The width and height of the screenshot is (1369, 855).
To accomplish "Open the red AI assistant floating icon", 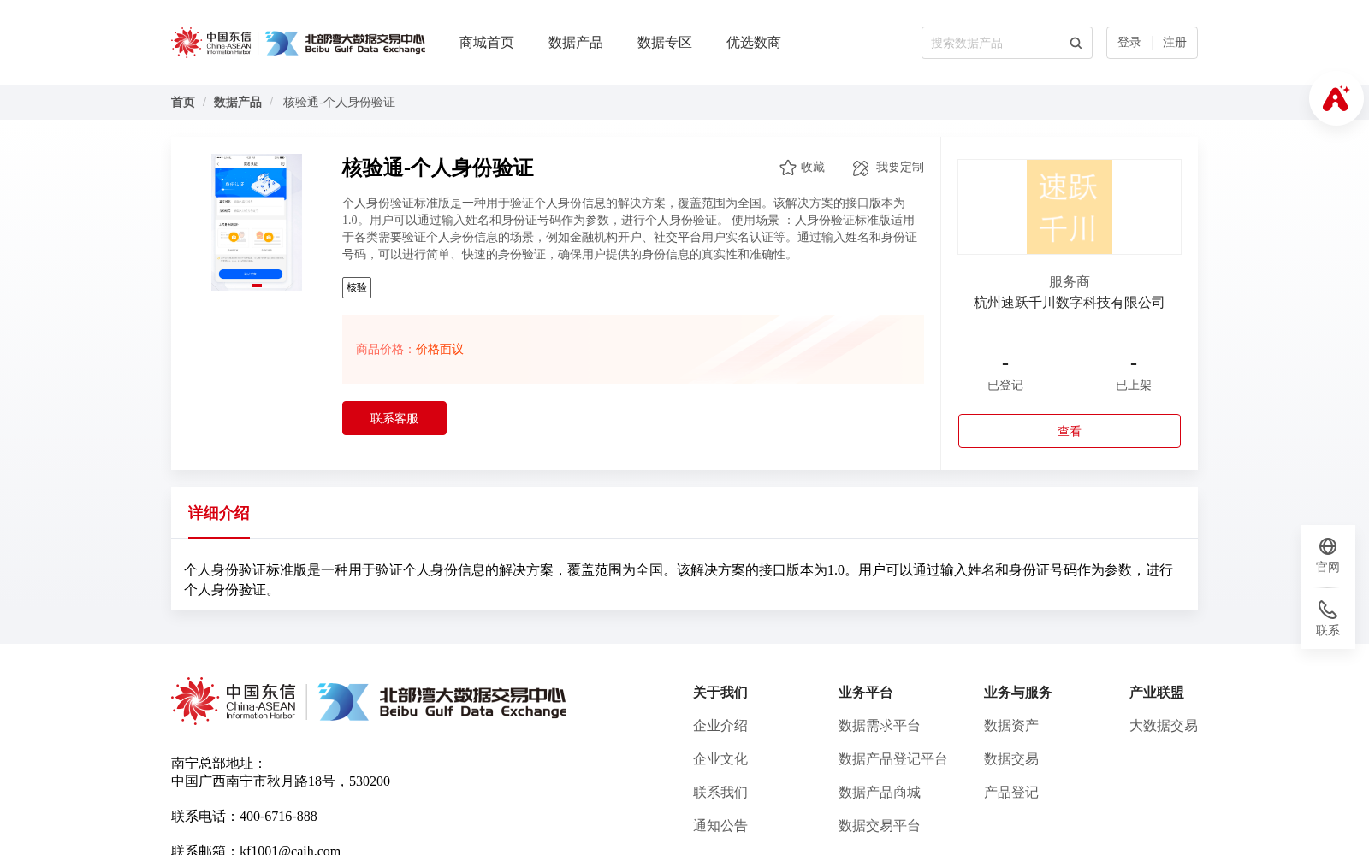I will click(1336, 98).
